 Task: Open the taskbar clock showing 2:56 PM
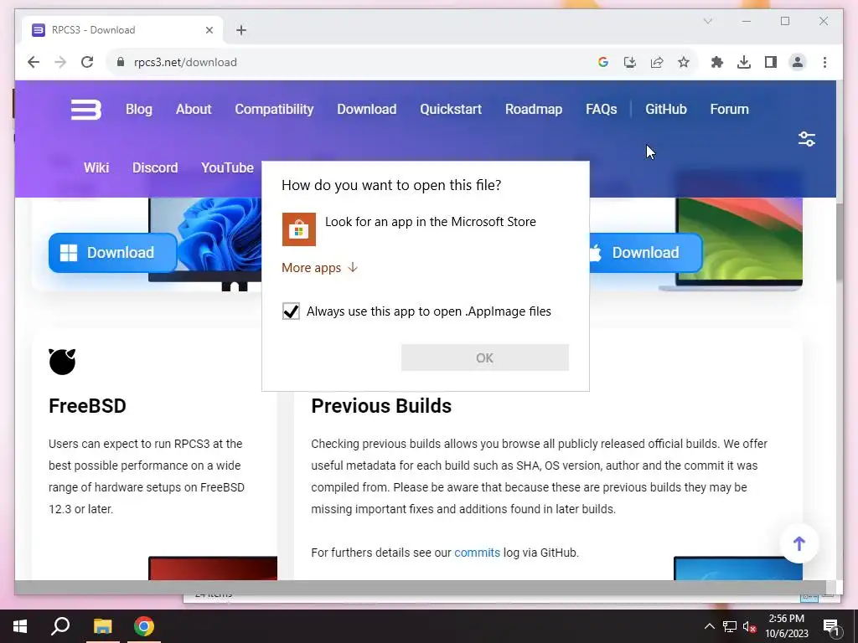tap(786, 626)
